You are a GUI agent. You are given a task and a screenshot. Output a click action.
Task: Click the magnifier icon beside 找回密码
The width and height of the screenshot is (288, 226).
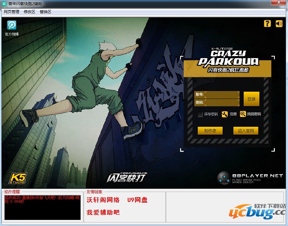243,114
